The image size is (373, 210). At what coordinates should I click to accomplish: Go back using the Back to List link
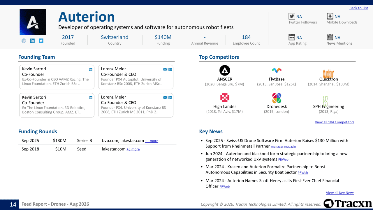(x=359, y=8)
